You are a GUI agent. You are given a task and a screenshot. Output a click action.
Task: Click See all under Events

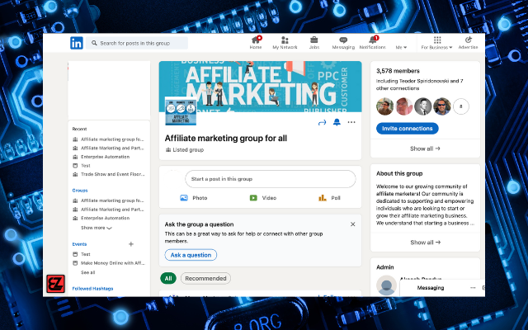pos(88,272)
